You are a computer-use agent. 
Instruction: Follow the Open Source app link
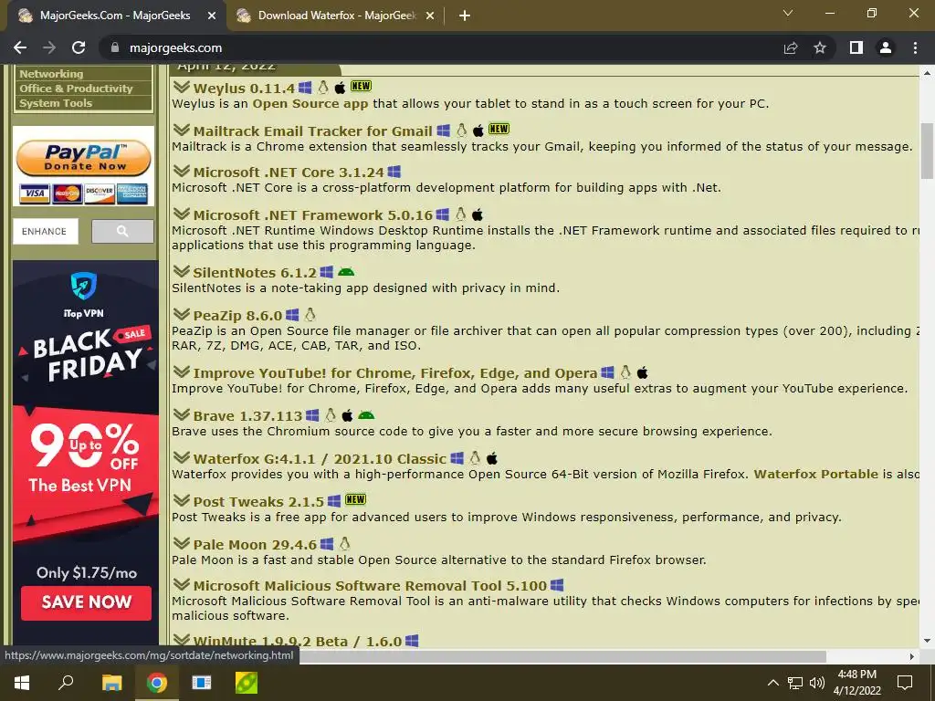click(x=310, y=104)
